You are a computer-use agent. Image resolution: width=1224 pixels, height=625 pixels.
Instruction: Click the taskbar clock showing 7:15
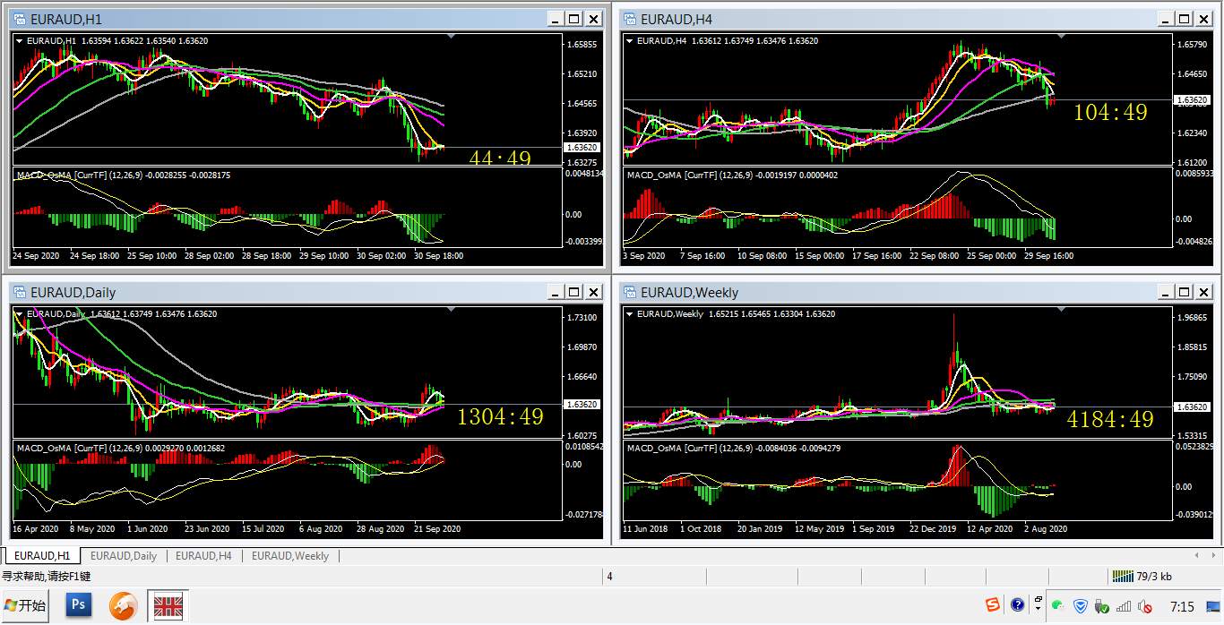[1181, 607]
